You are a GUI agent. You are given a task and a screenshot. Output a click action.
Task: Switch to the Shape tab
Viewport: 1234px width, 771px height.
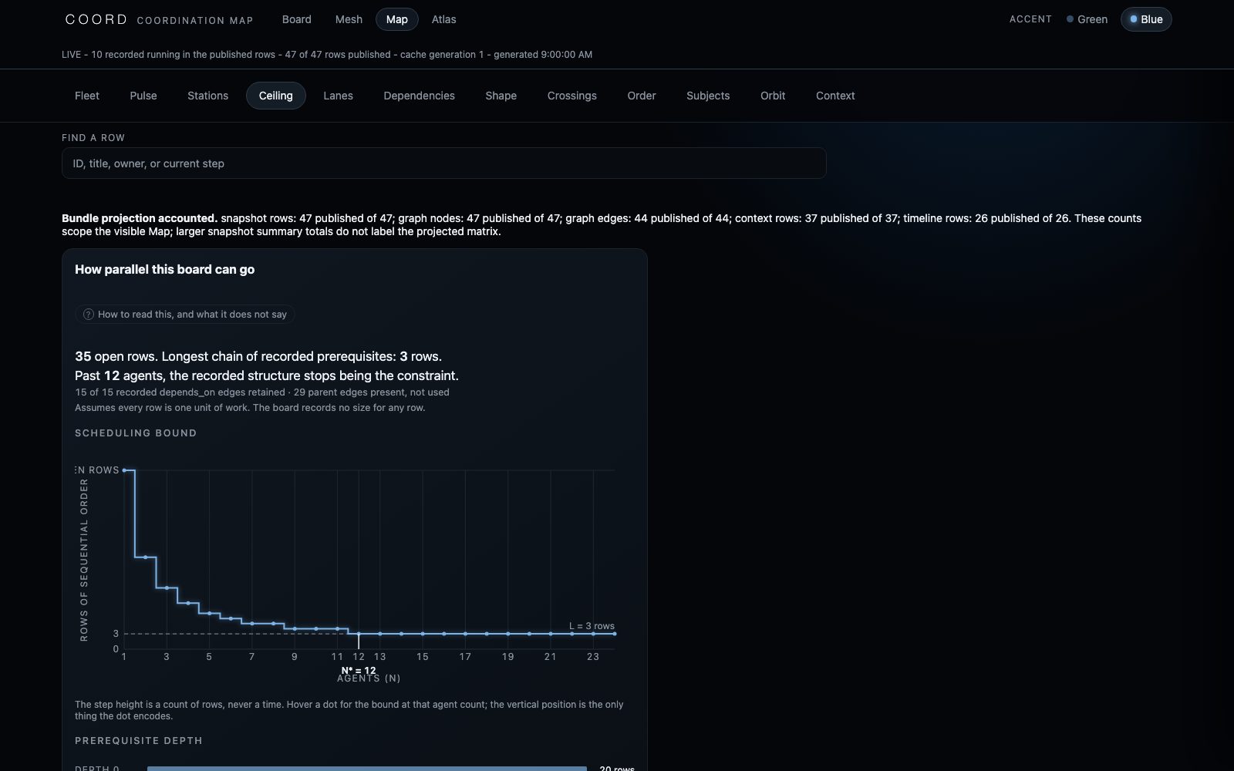pyautogui.click(x=501, y=96)
